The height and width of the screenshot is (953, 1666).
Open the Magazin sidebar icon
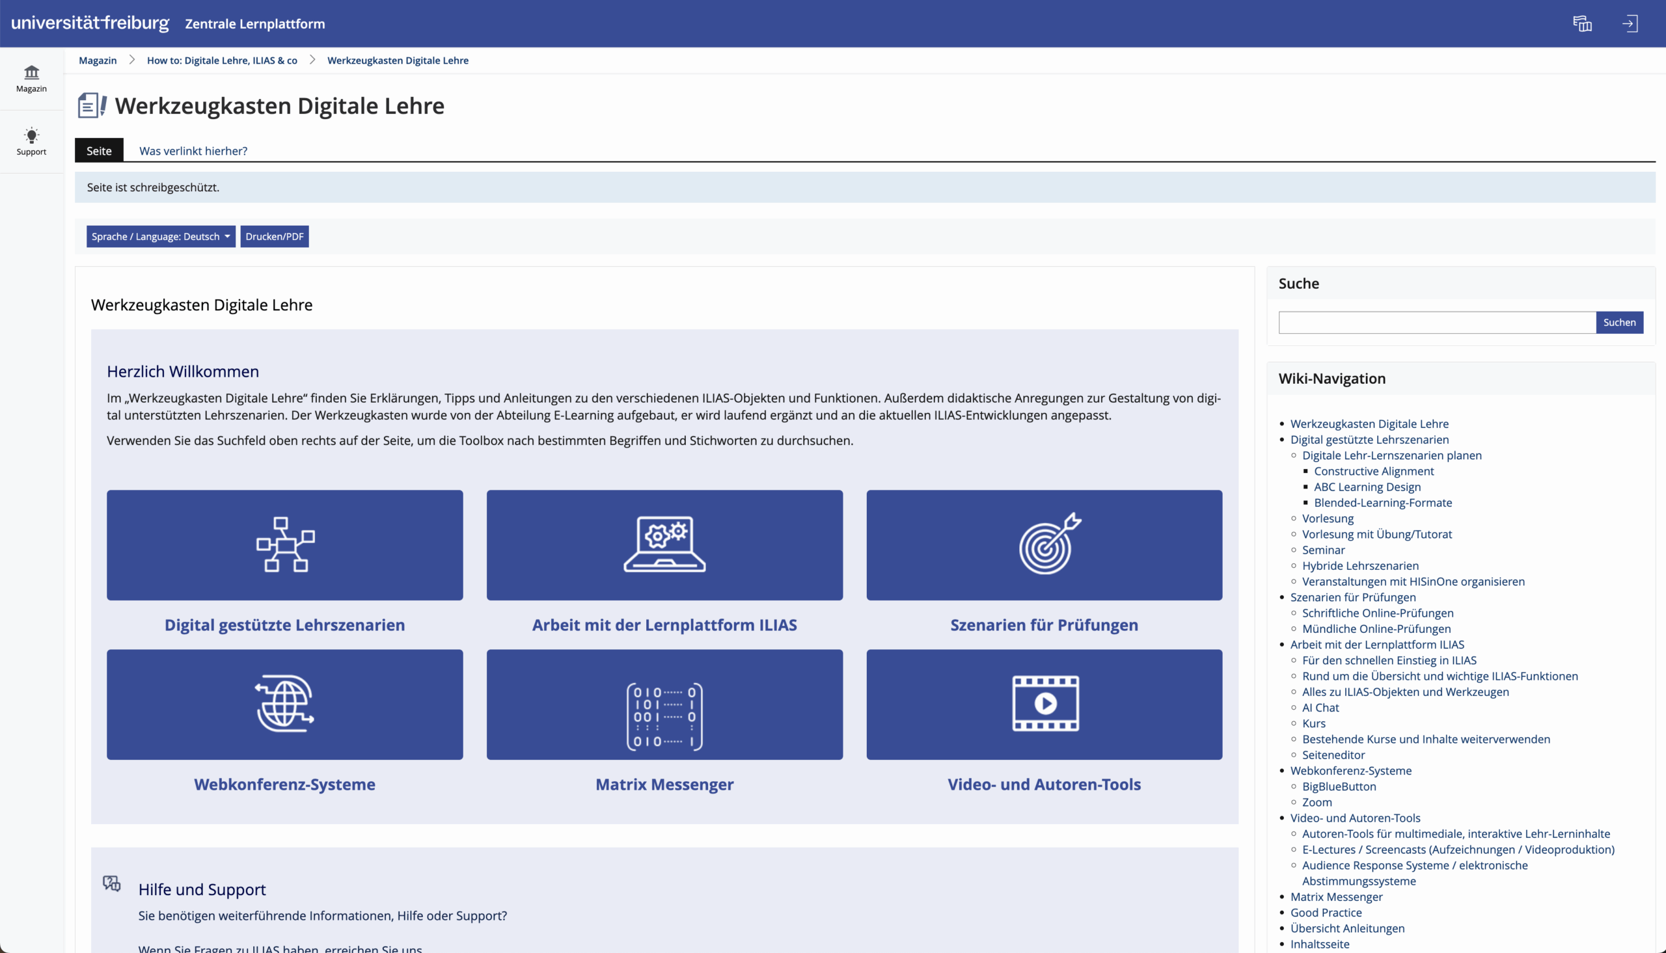point(31,79)
